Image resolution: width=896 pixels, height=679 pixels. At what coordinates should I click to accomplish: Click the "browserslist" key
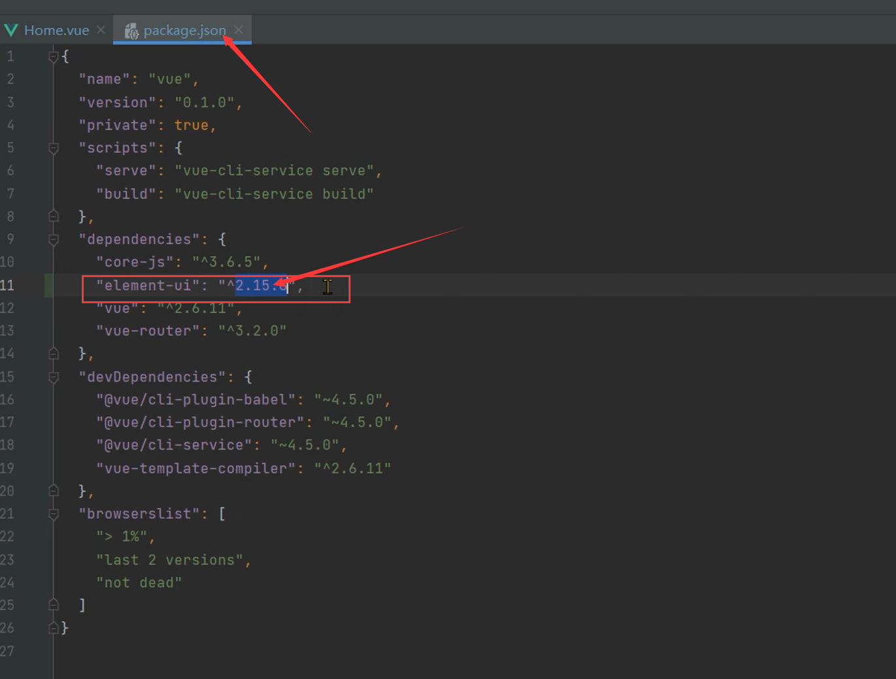coord(139,514)
